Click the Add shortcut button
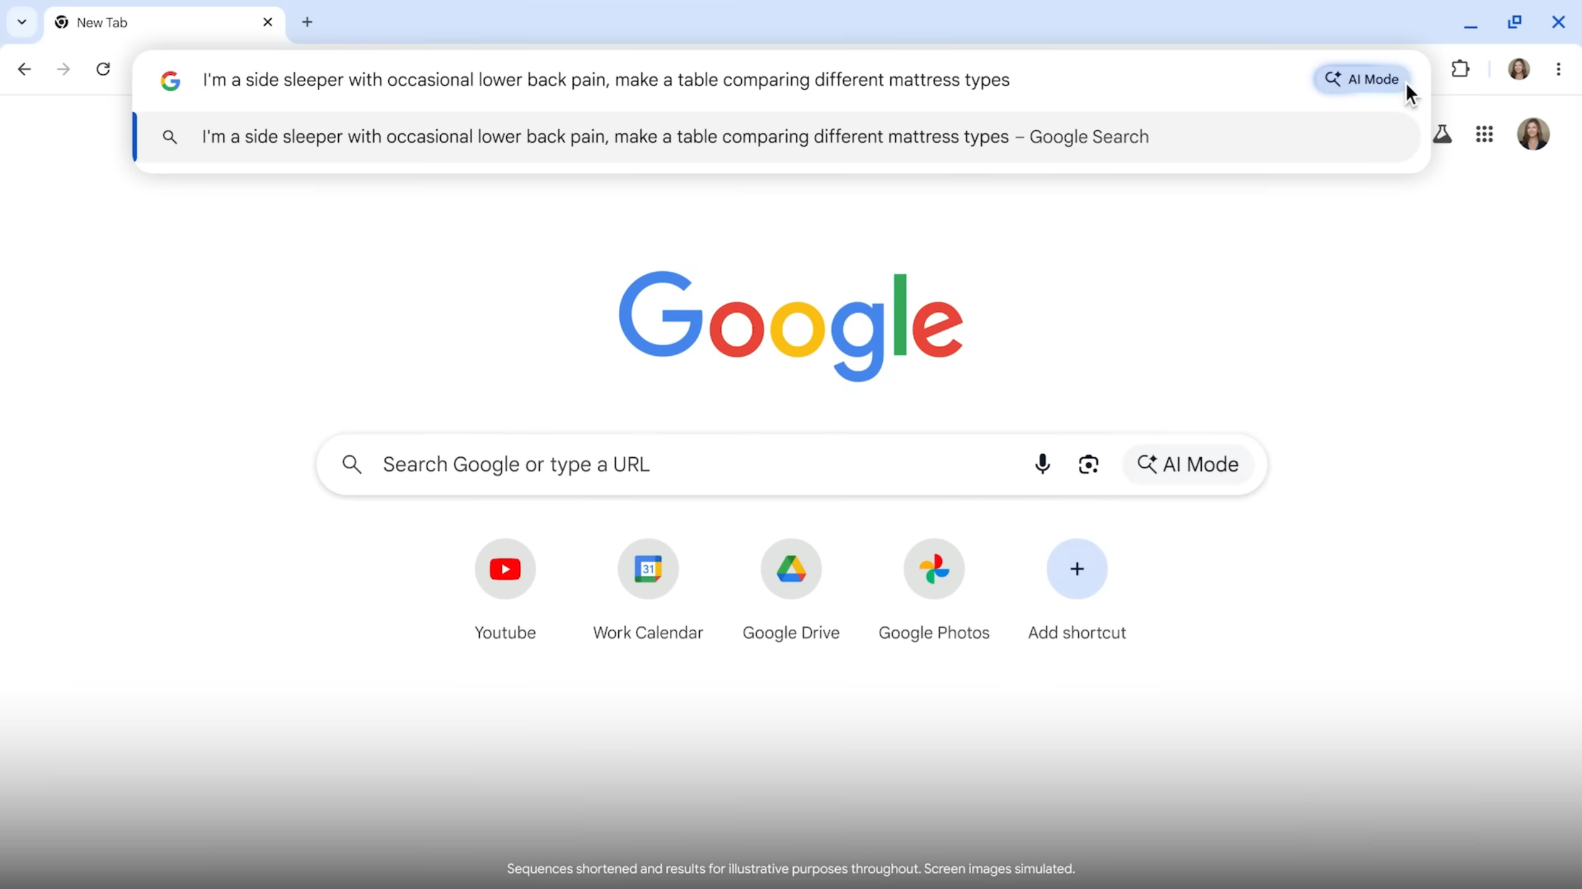 (x=1076, y=569)
